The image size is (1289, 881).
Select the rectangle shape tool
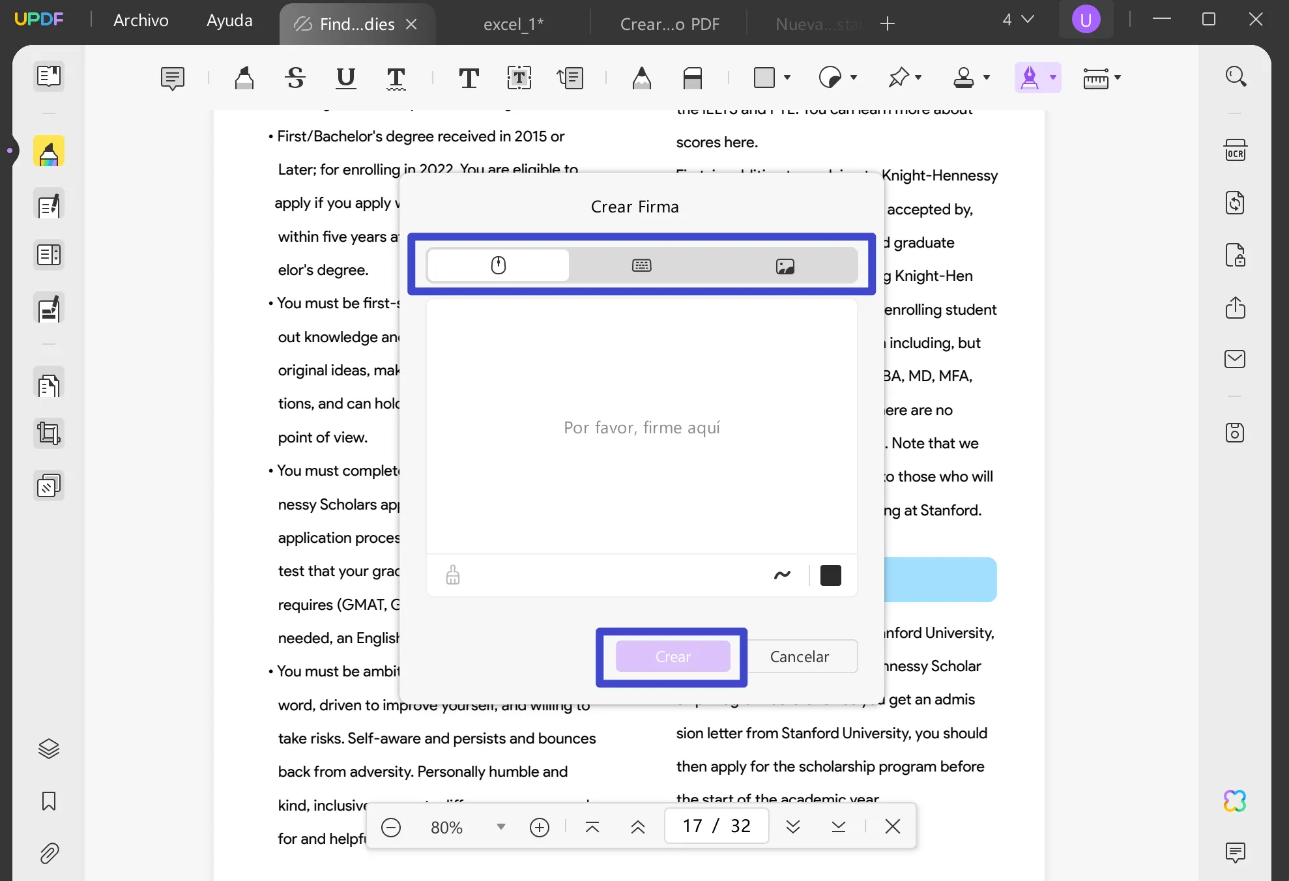click(x=764, y=78)
